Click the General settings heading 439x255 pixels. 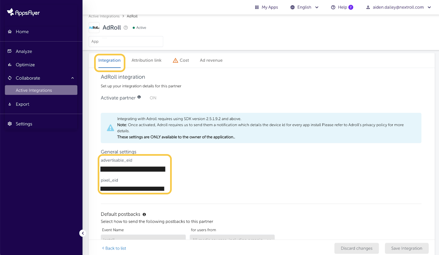tap(119, 152)
